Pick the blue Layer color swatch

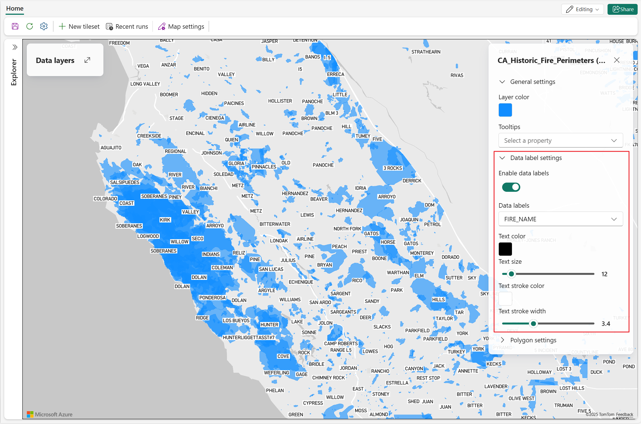pos(505,110)
